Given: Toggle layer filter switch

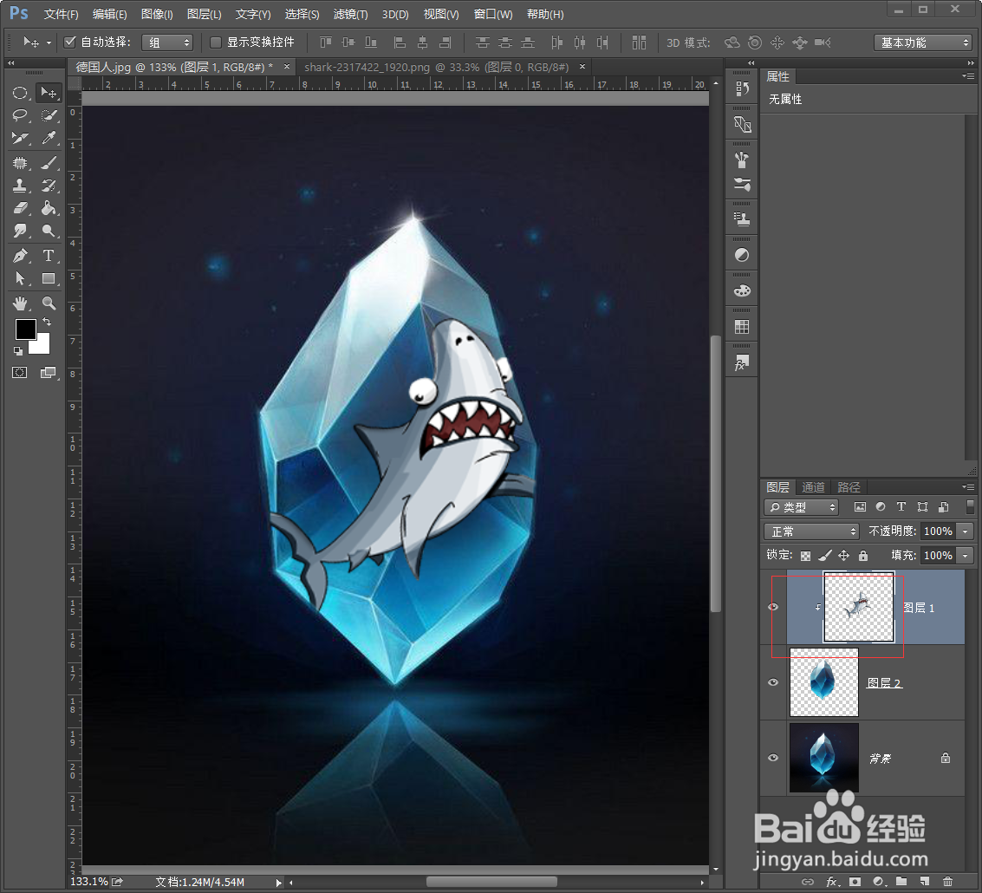Looking at the screenshot, I should [970, 506].
